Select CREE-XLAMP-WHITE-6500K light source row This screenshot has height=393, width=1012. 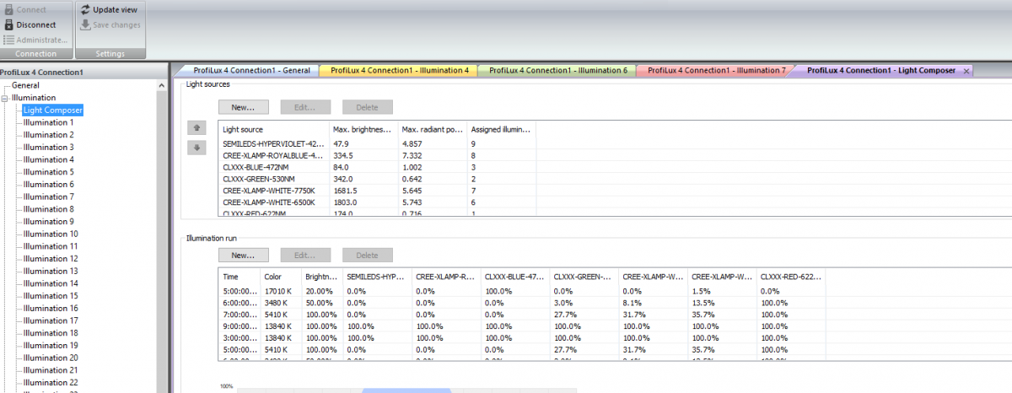point(377,202)
